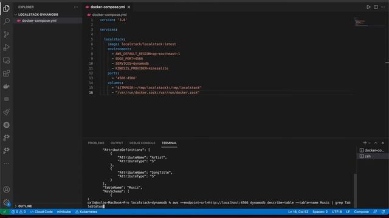Open the Search view icon
This screenshot has height=218, width=389.
[7, 22]
